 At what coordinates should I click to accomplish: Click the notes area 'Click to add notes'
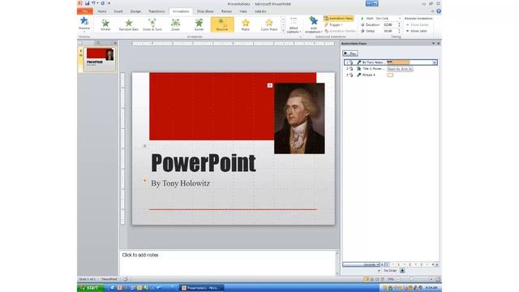[x=140, y=255]
